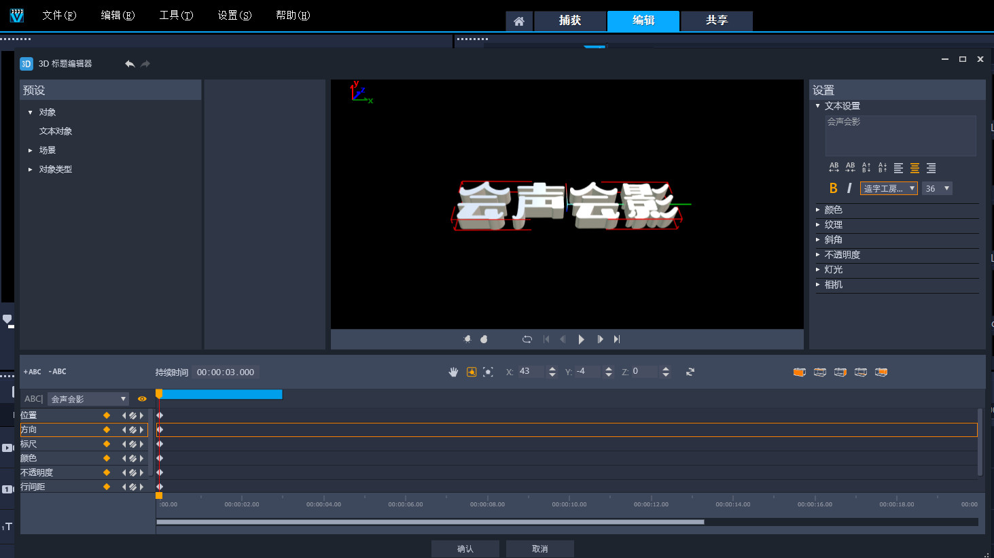
Task: Select the fifth 3D view cube icon
Action: [881, 372]
